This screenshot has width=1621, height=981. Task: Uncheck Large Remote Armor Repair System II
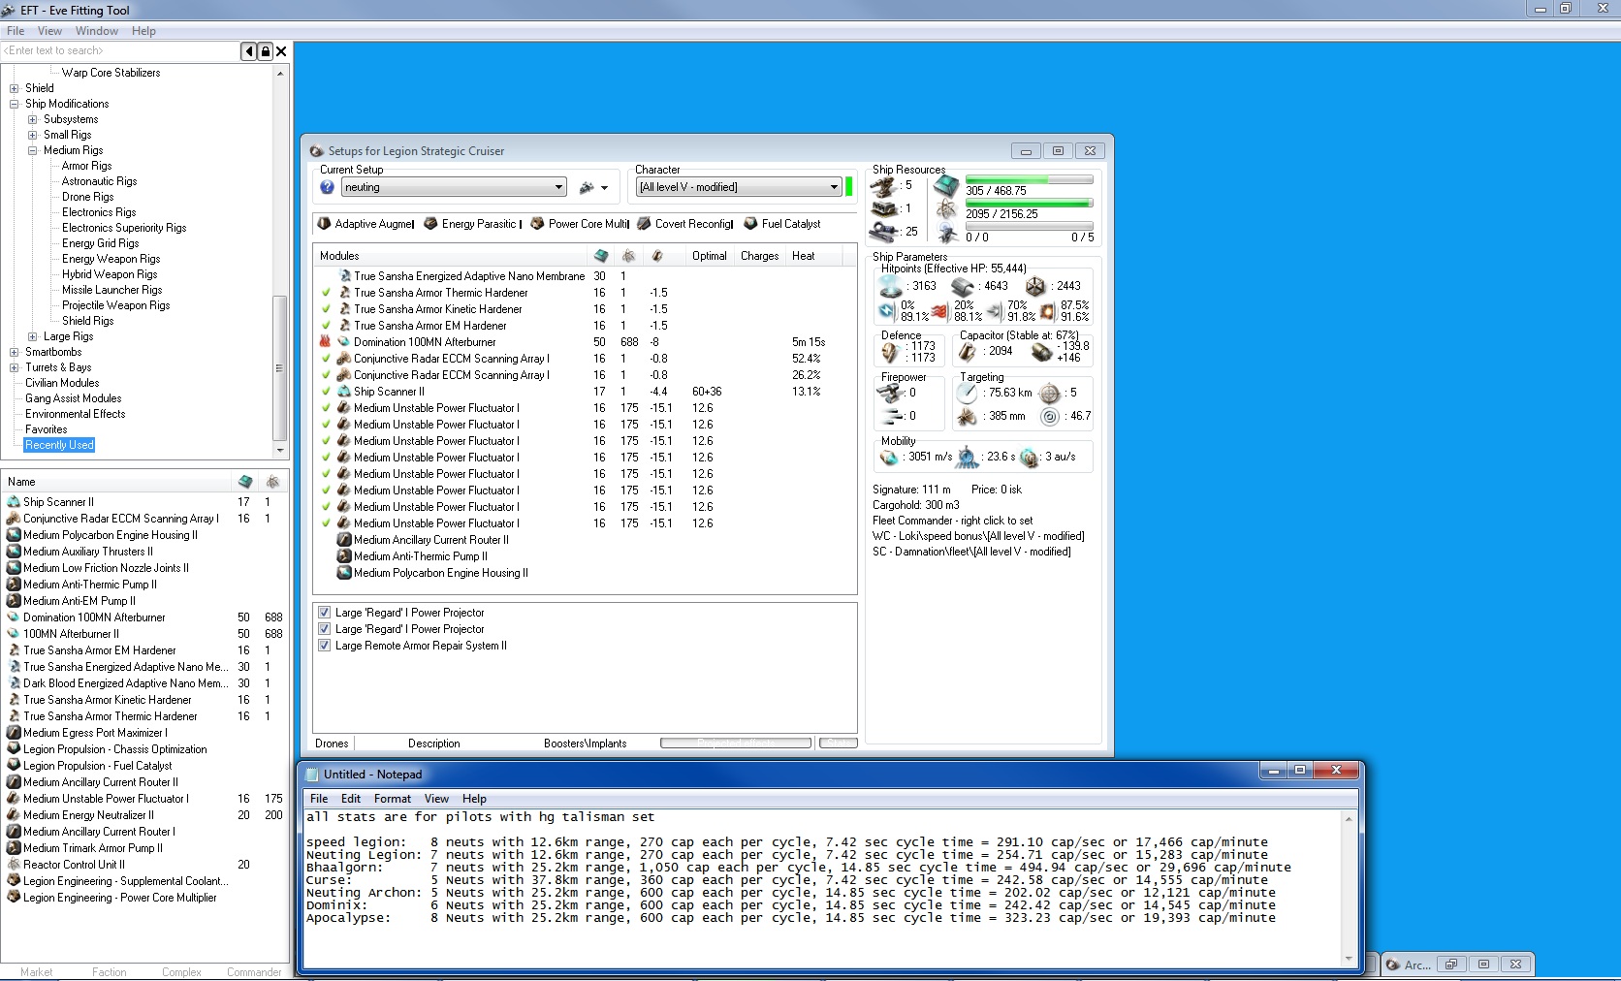[325, 646]
